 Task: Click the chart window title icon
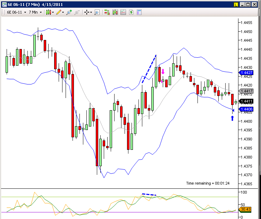4,5
